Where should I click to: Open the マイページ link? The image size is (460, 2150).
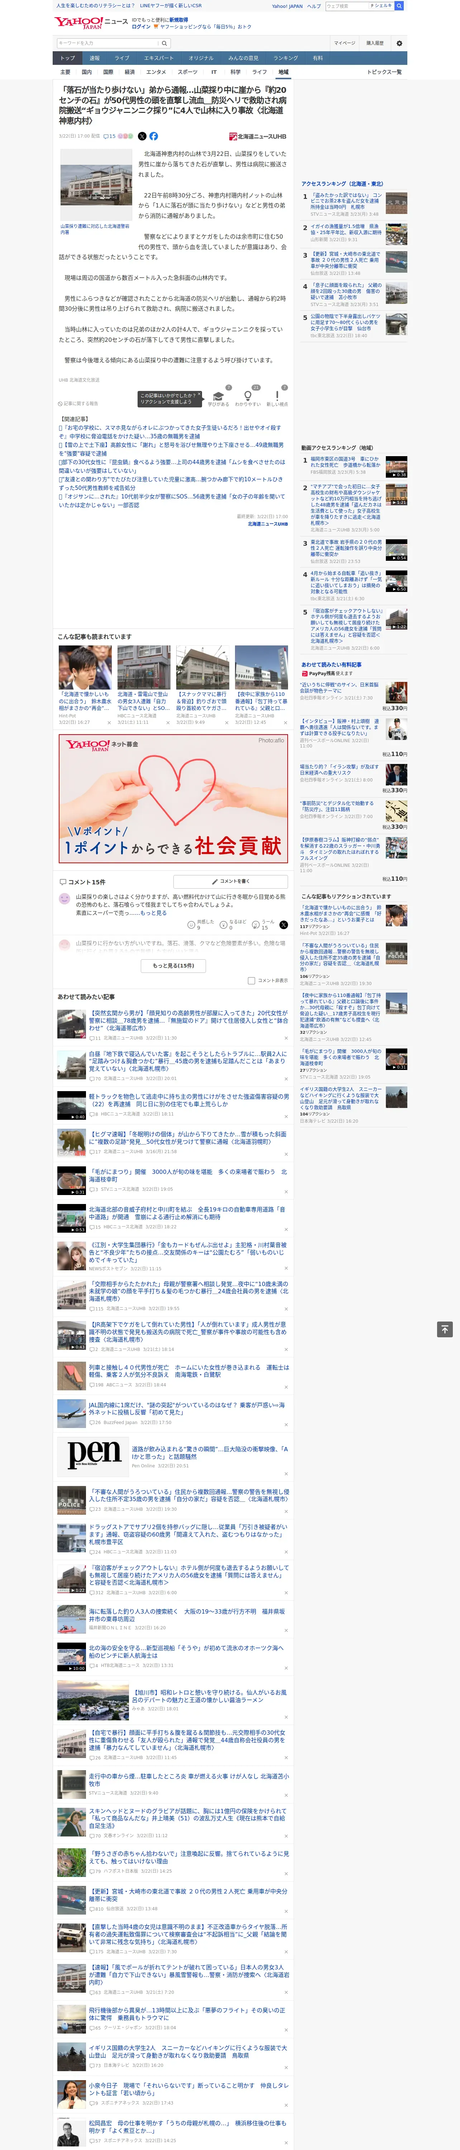click(345, 43)
